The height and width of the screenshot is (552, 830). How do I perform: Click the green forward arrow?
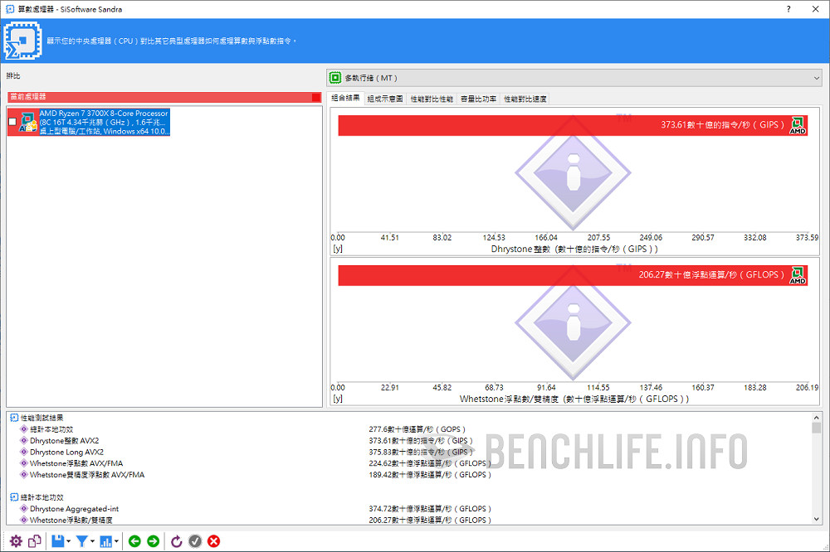point(154,541)
